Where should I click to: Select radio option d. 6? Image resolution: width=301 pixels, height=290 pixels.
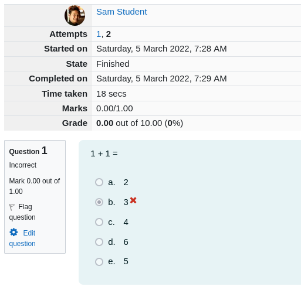[99, 242]
